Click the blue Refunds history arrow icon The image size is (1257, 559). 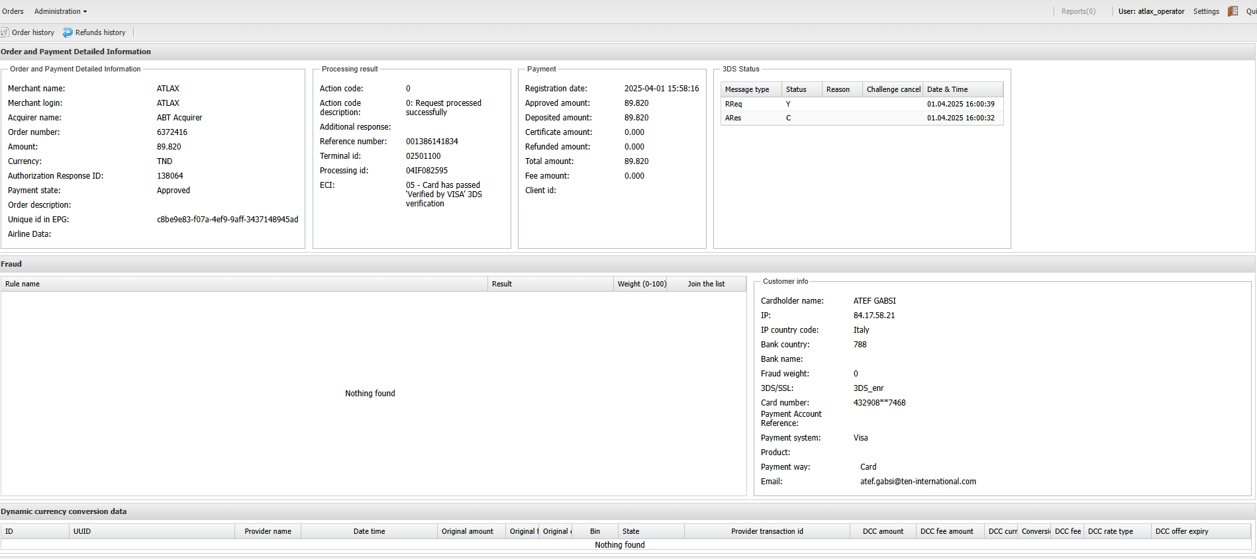(x=68, y=32)
